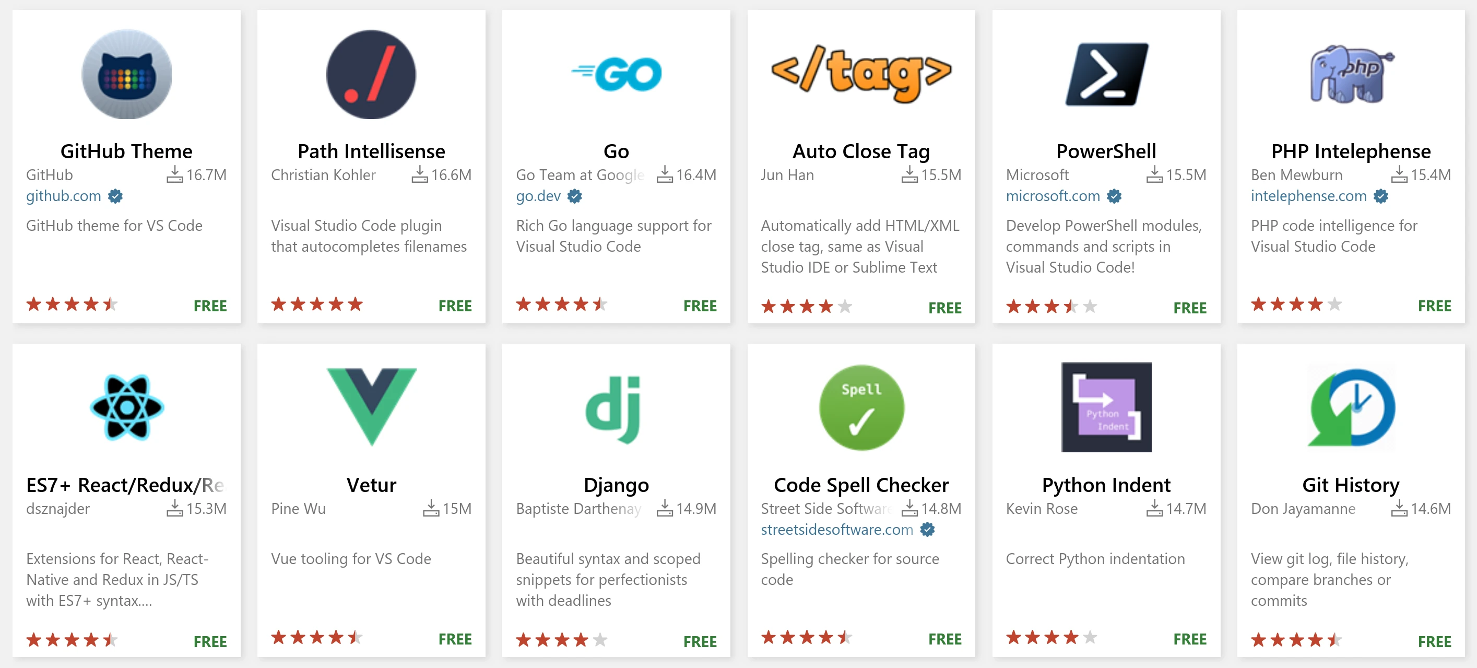Click the PHP Intelephense elephant icon
This screenshot has width=1477, height=668.
coord(1350,75)
